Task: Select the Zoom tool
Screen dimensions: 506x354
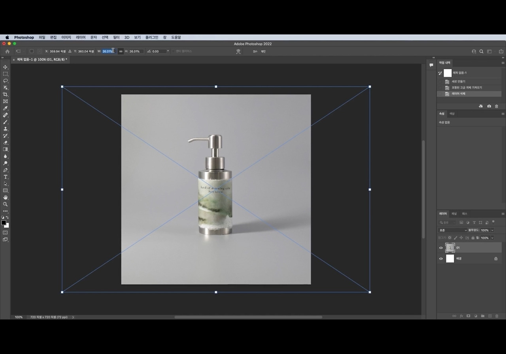Action: 6,204
